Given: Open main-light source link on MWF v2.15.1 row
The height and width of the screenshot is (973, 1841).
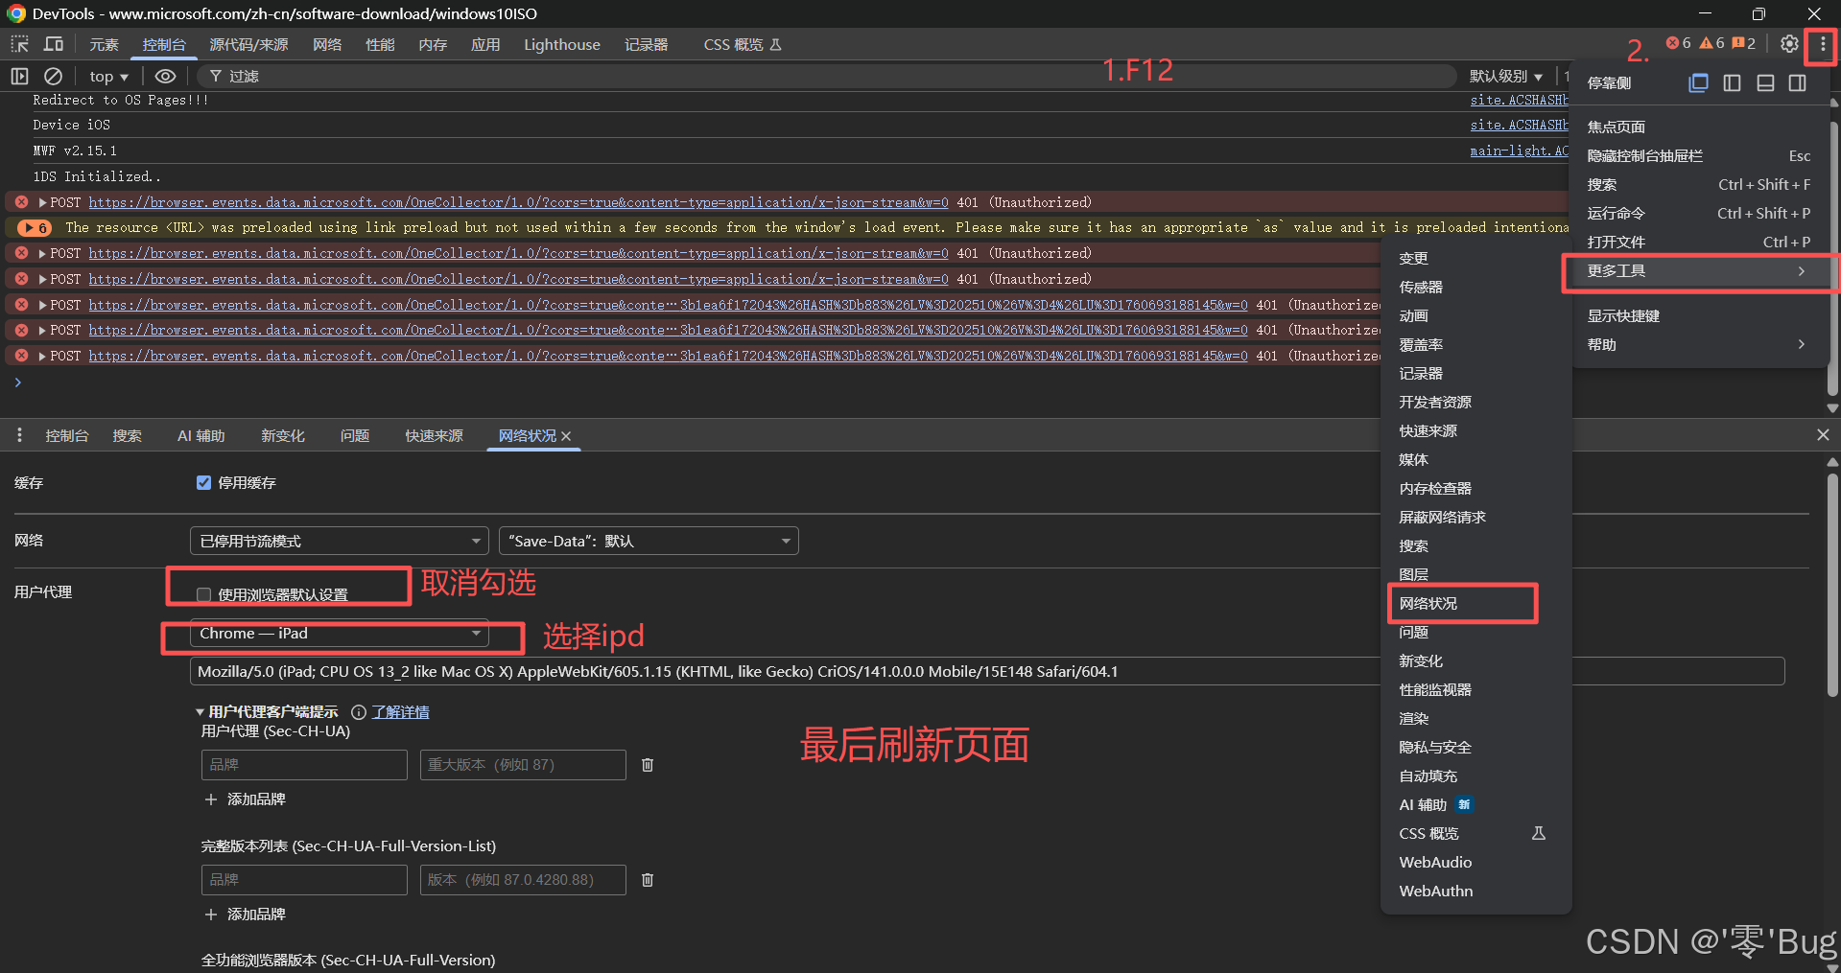Looking at the screenshot, I should pos(1518,151).
